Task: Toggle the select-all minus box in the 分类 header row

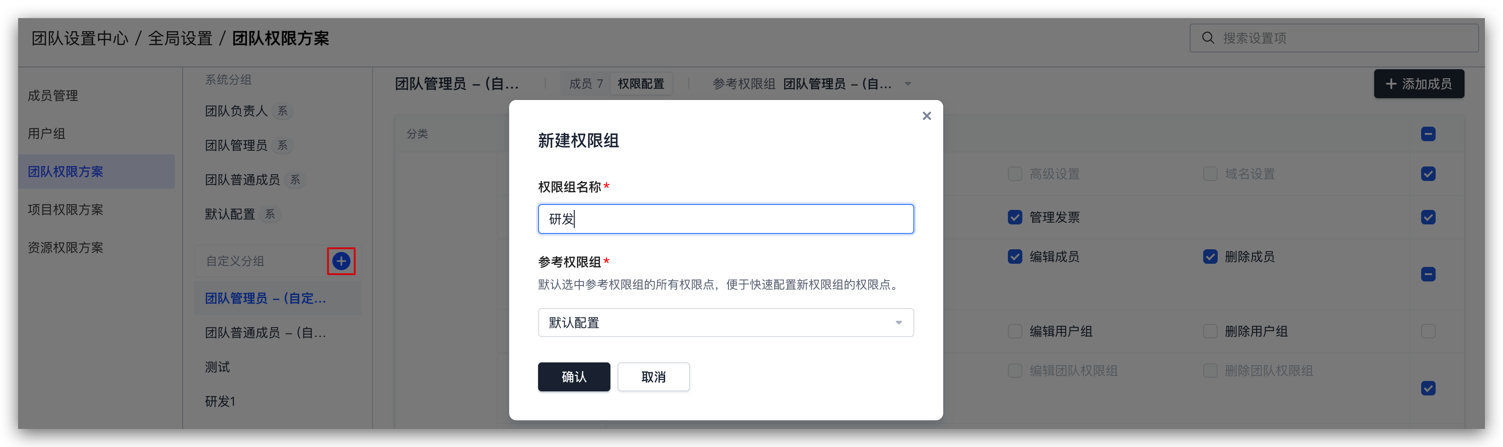Action: point(1428,134)
